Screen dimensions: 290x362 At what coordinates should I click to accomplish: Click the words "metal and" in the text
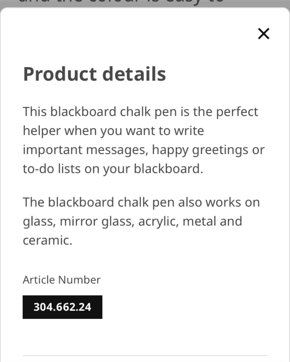click(x=212, y=221)
